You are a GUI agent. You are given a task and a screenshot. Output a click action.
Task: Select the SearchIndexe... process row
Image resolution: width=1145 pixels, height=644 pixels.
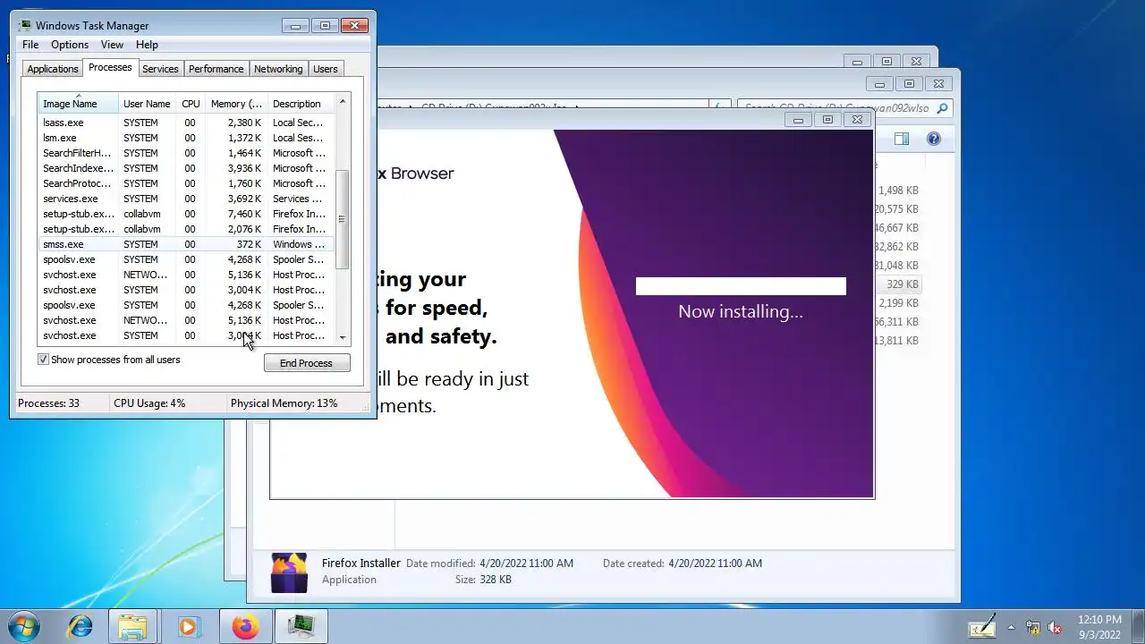pos(186,168)
